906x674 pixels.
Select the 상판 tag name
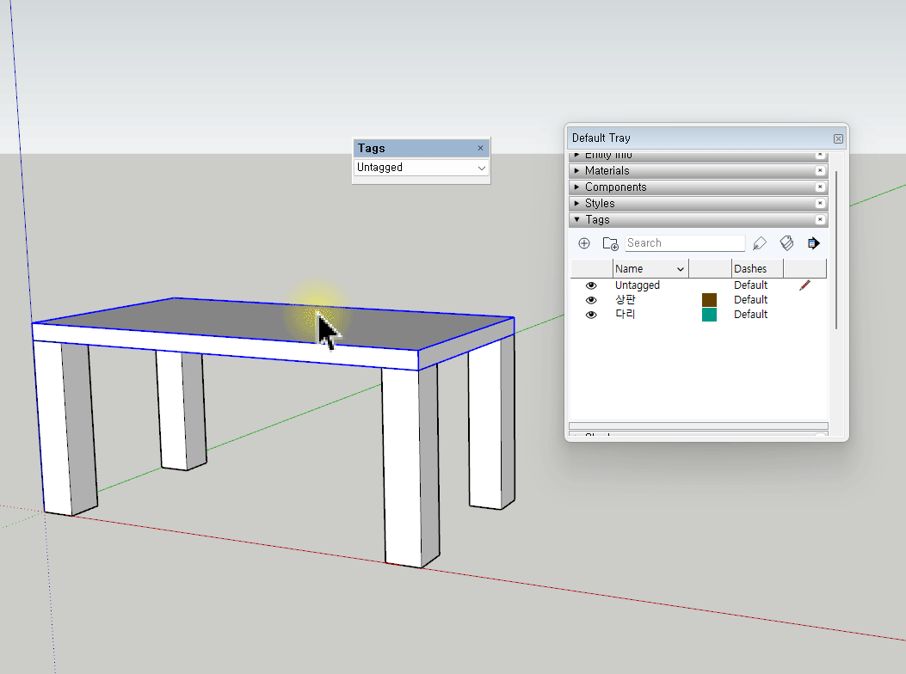(625, 300)
